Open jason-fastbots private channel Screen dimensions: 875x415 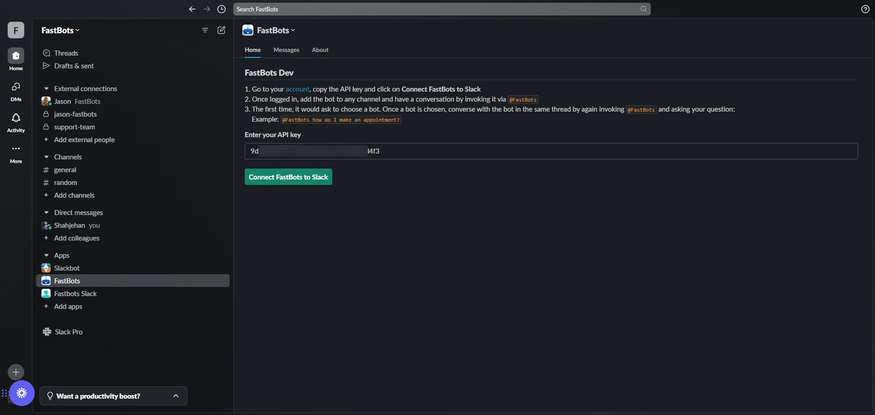point(133,114)
